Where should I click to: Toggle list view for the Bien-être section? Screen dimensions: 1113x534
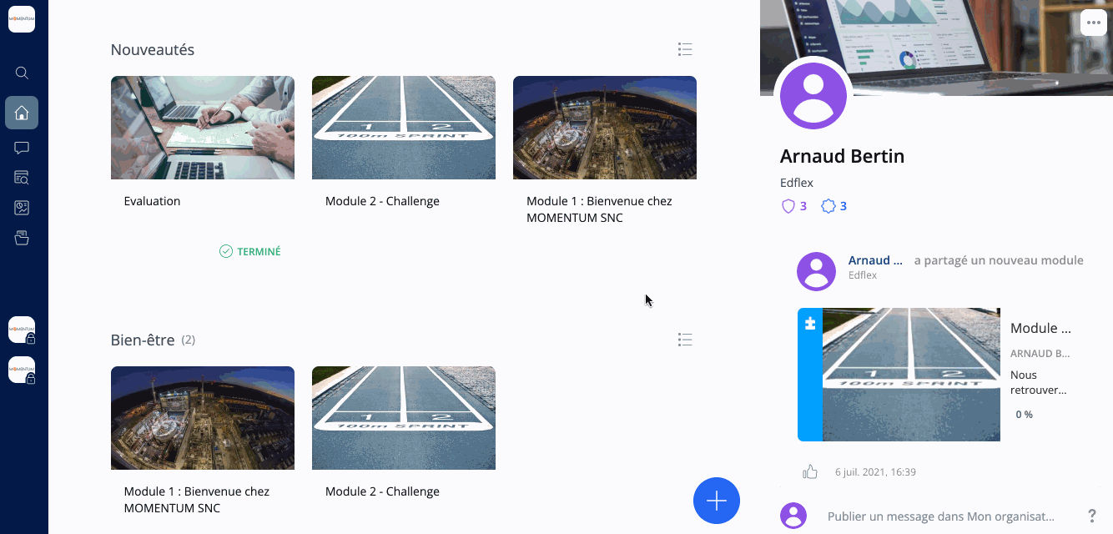click(x=685, y=340)
